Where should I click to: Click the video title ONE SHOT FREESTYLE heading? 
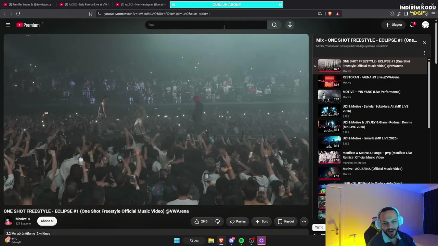(x=96, y=211)
